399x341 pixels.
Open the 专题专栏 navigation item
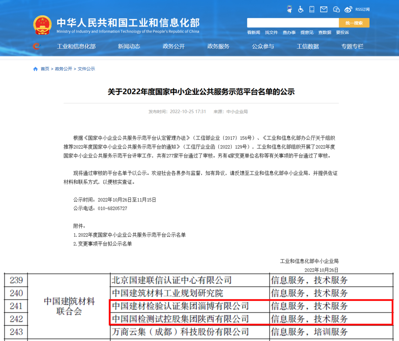pos(352,46)
